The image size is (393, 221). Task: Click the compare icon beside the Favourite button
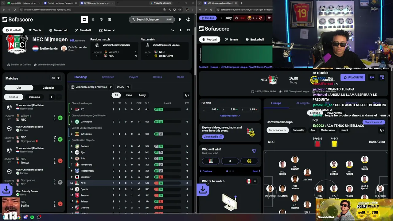coord(372,78)
